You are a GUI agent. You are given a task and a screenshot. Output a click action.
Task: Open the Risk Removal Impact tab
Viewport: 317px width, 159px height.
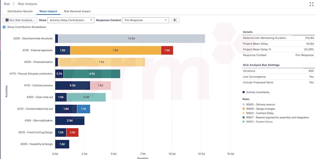(77, 11)
